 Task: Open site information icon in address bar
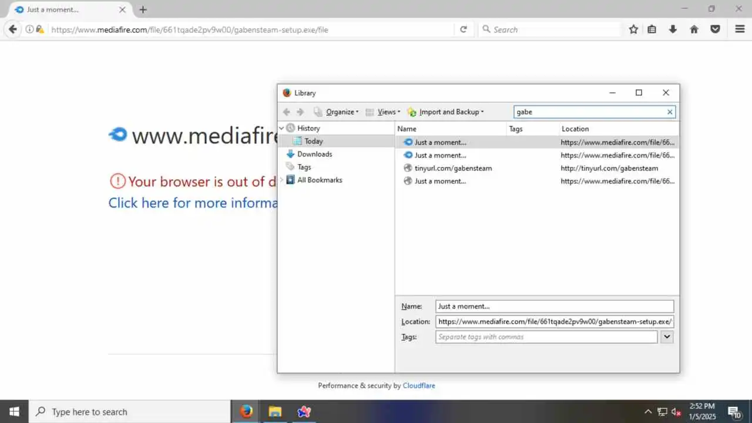(x=29, y=29)
